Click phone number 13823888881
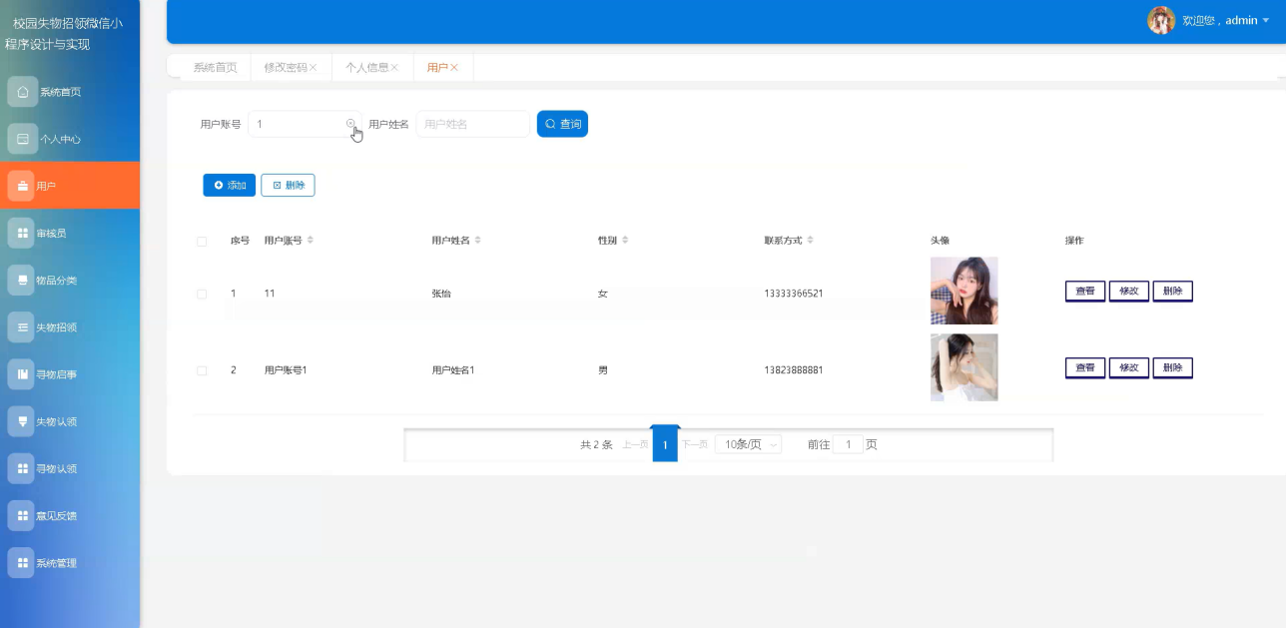The image size is (1286, 628). coord(794,370)
